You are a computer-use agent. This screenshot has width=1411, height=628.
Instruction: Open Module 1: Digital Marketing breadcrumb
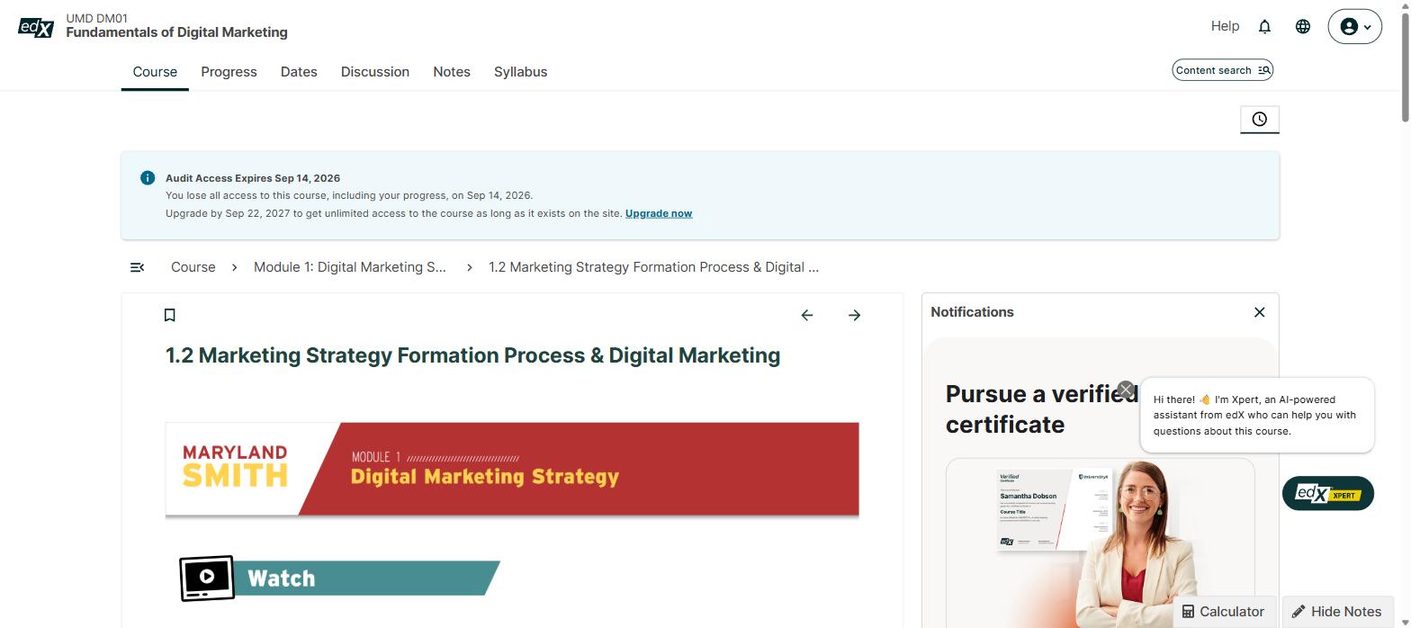[350, 267]
